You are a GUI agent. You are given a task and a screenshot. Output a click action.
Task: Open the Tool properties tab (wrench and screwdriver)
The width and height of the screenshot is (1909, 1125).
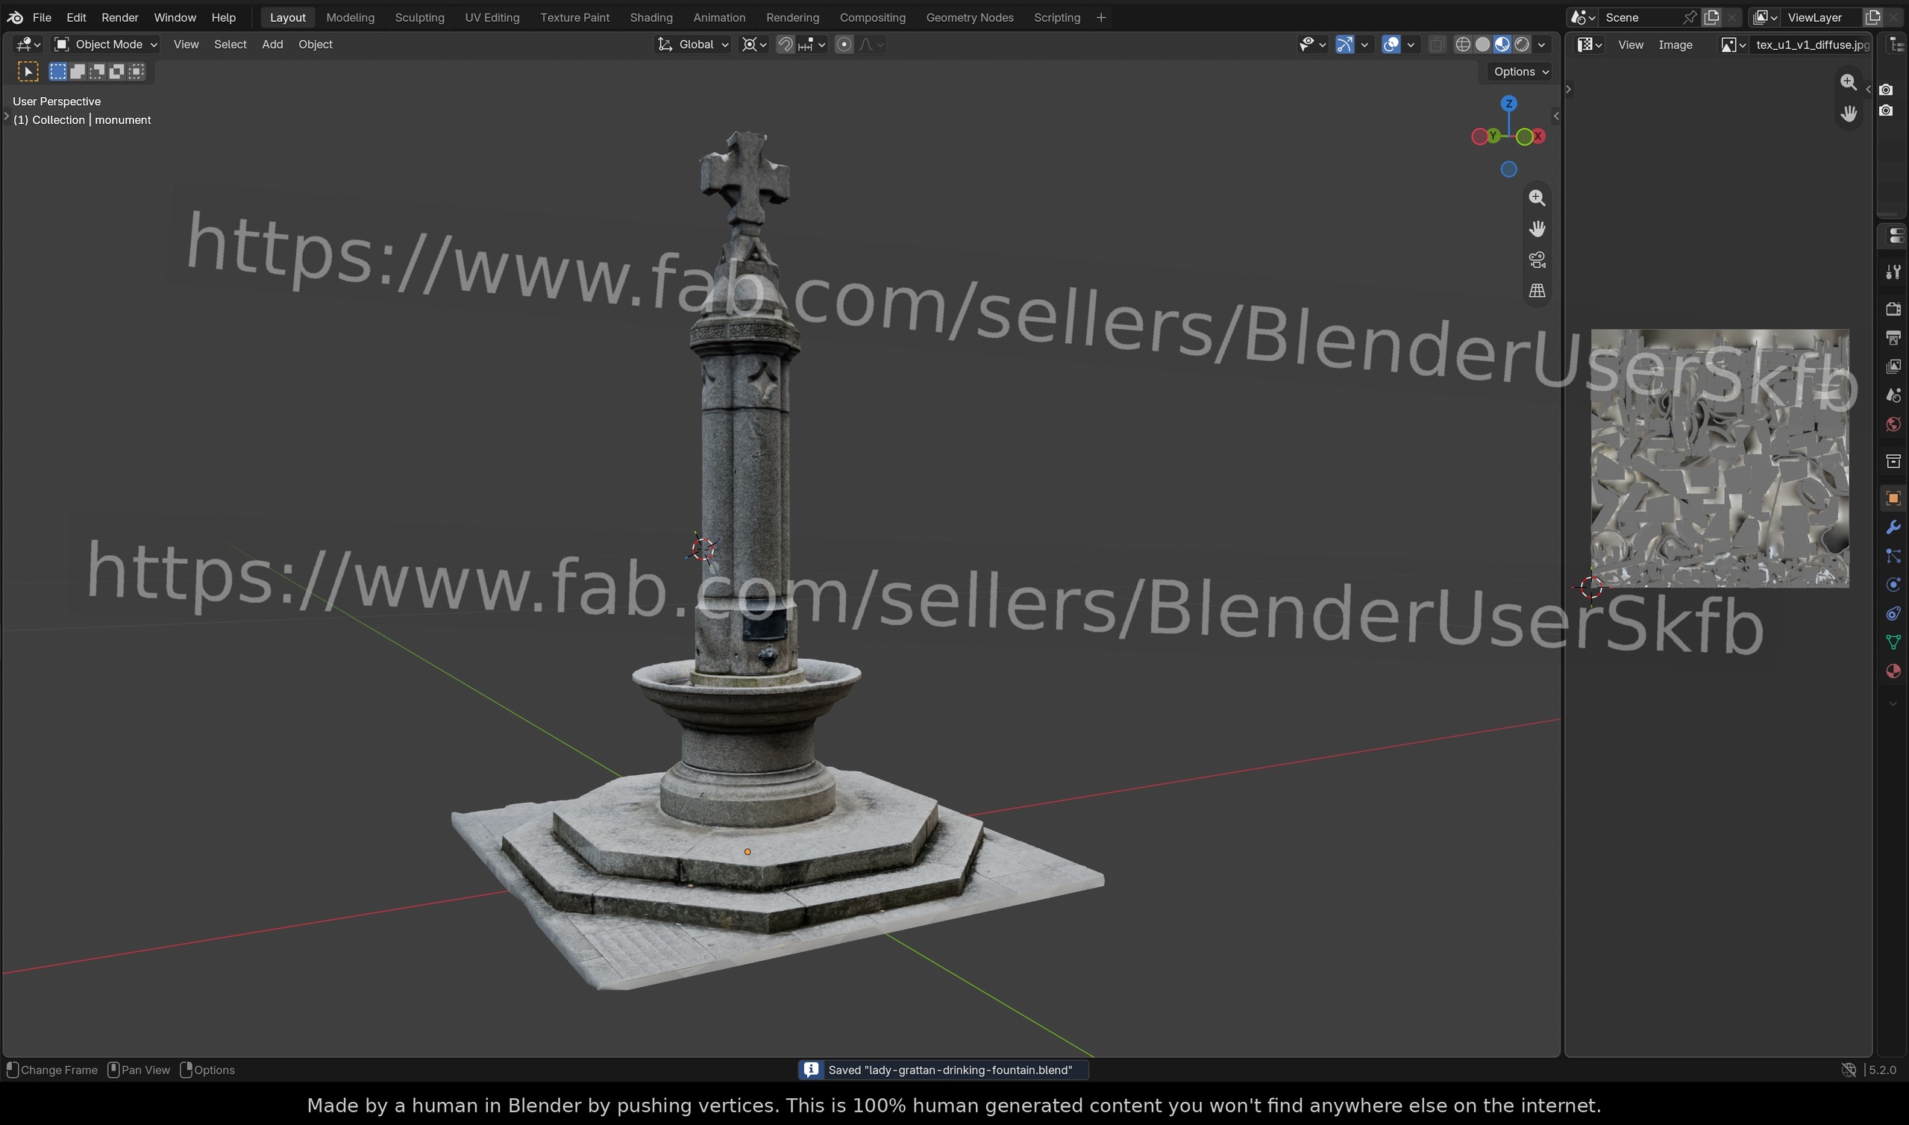pyautogui.click(x=1893, y=272)
